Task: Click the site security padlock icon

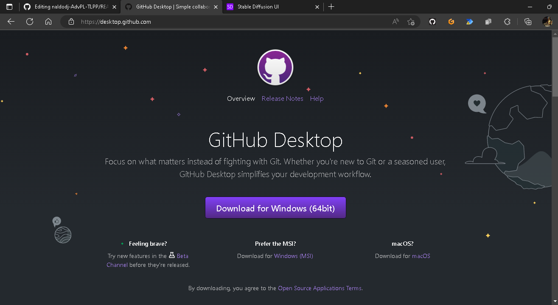Action: [70, 21]
